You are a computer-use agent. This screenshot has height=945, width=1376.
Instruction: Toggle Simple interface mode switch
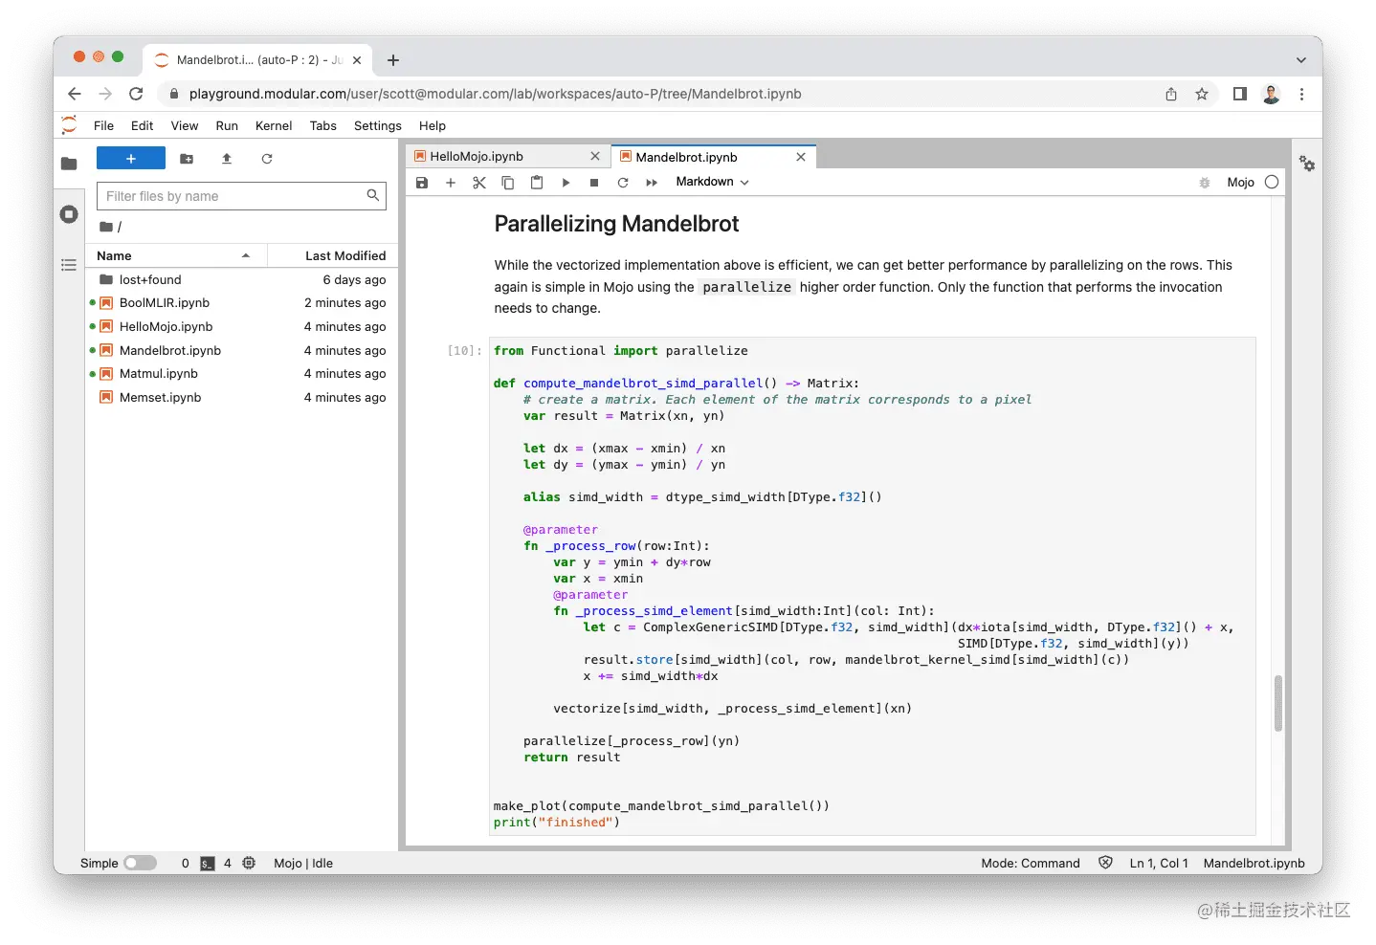(141, 863)
